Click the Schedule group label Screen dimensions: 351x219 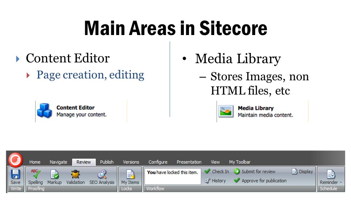328,189
